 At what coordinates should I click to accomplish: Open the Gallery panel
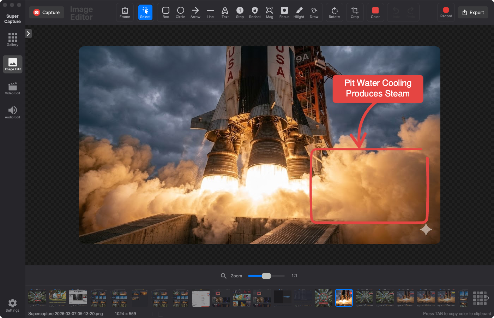click(x=12, y=39)
